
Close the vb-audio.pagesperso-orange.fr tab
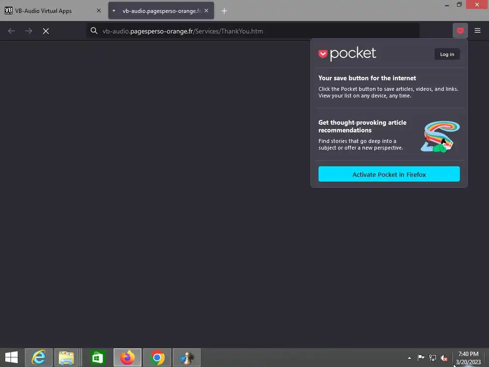coord(206,11)
